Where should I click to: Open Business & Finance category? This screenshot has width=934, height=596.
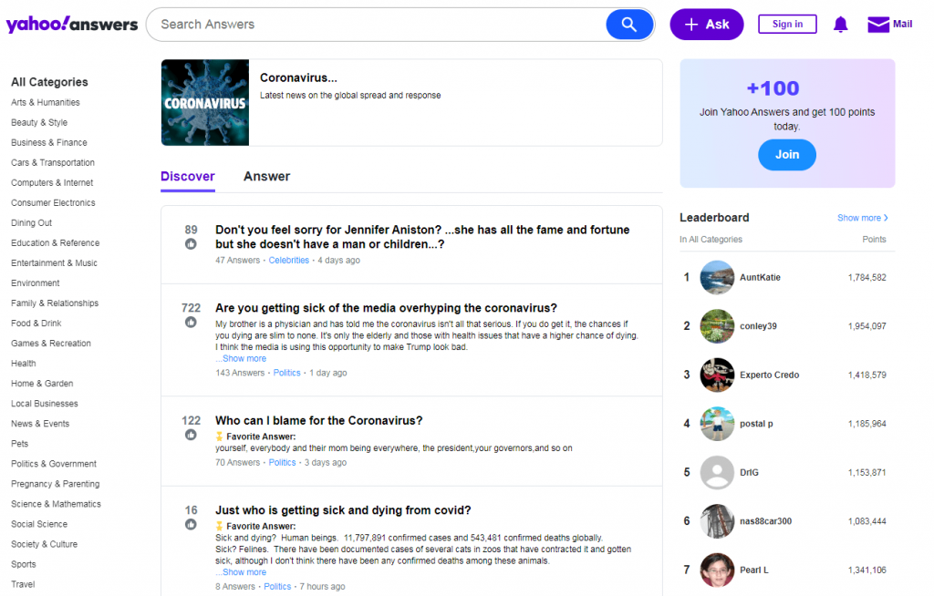pyautogui.click(x=49, y=143)
